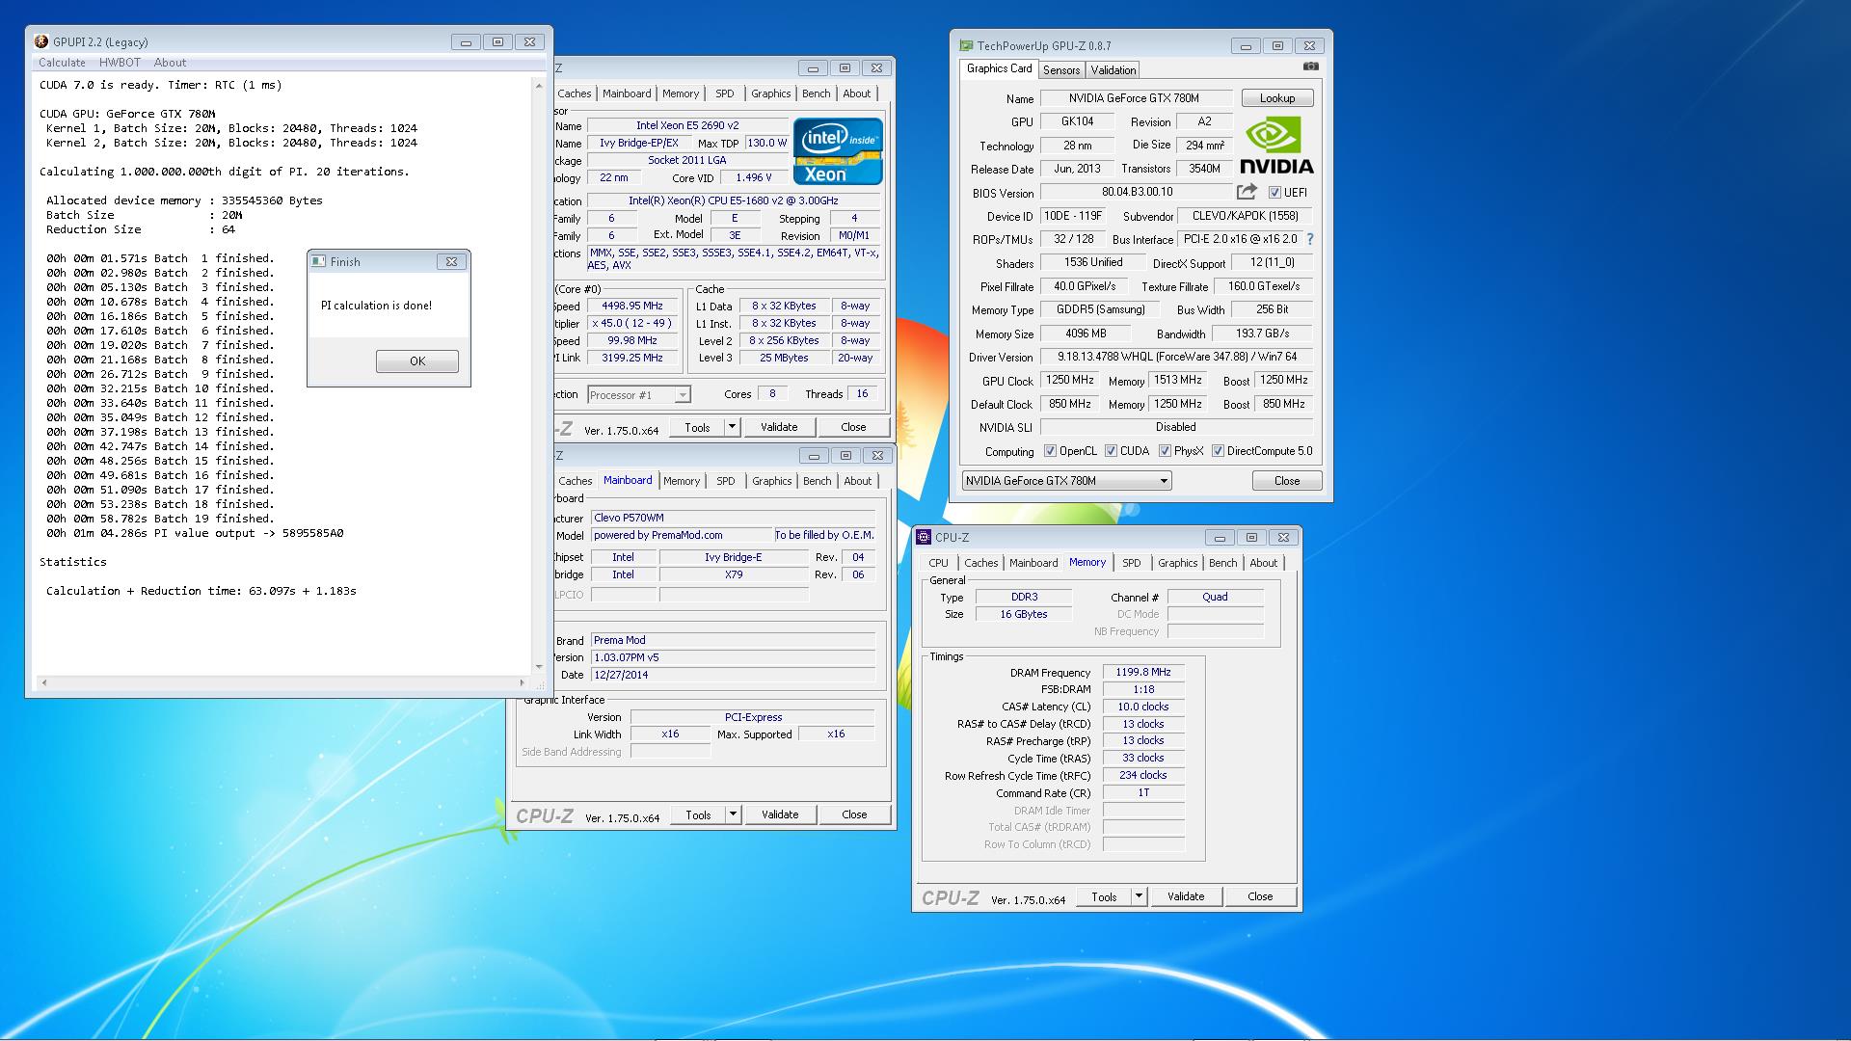1851x1041 pixels.
Task: Click Close in CPU-Z Mainboard window
Action: click(x=854, y=814)
